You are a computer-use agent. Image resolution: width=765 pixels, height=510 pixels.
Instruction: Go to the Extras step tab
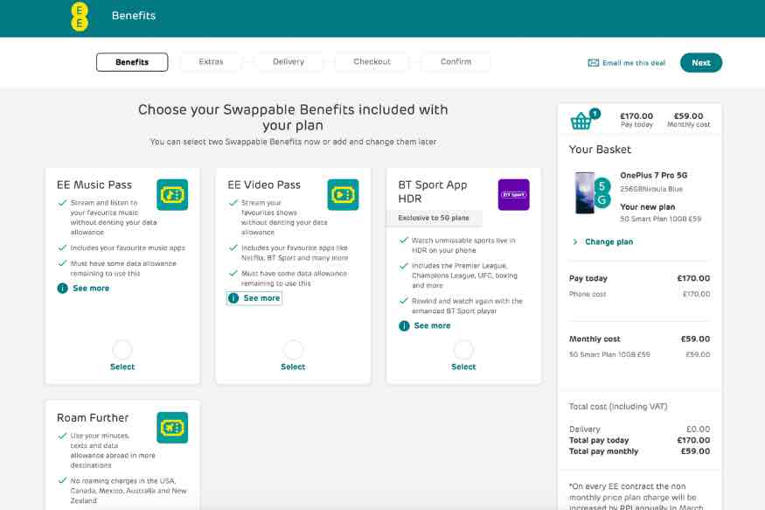pos(211,62)
